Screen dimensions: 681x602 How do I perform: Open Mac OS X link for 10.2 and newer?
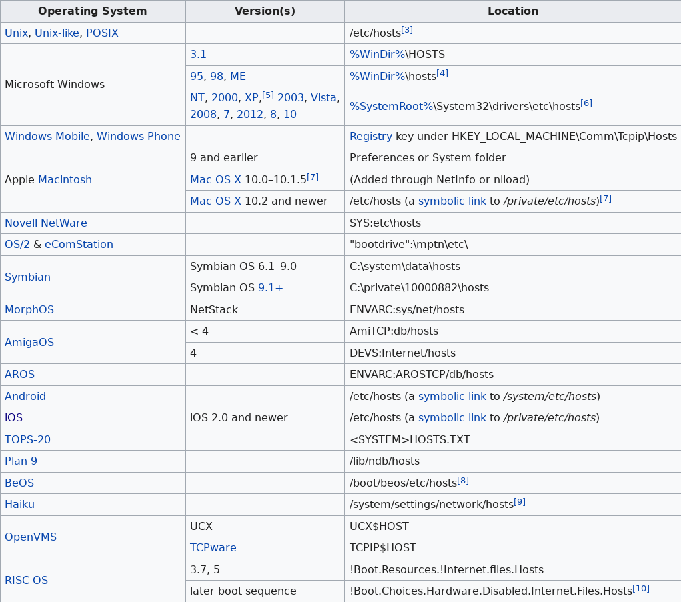[x=216, y=201]
